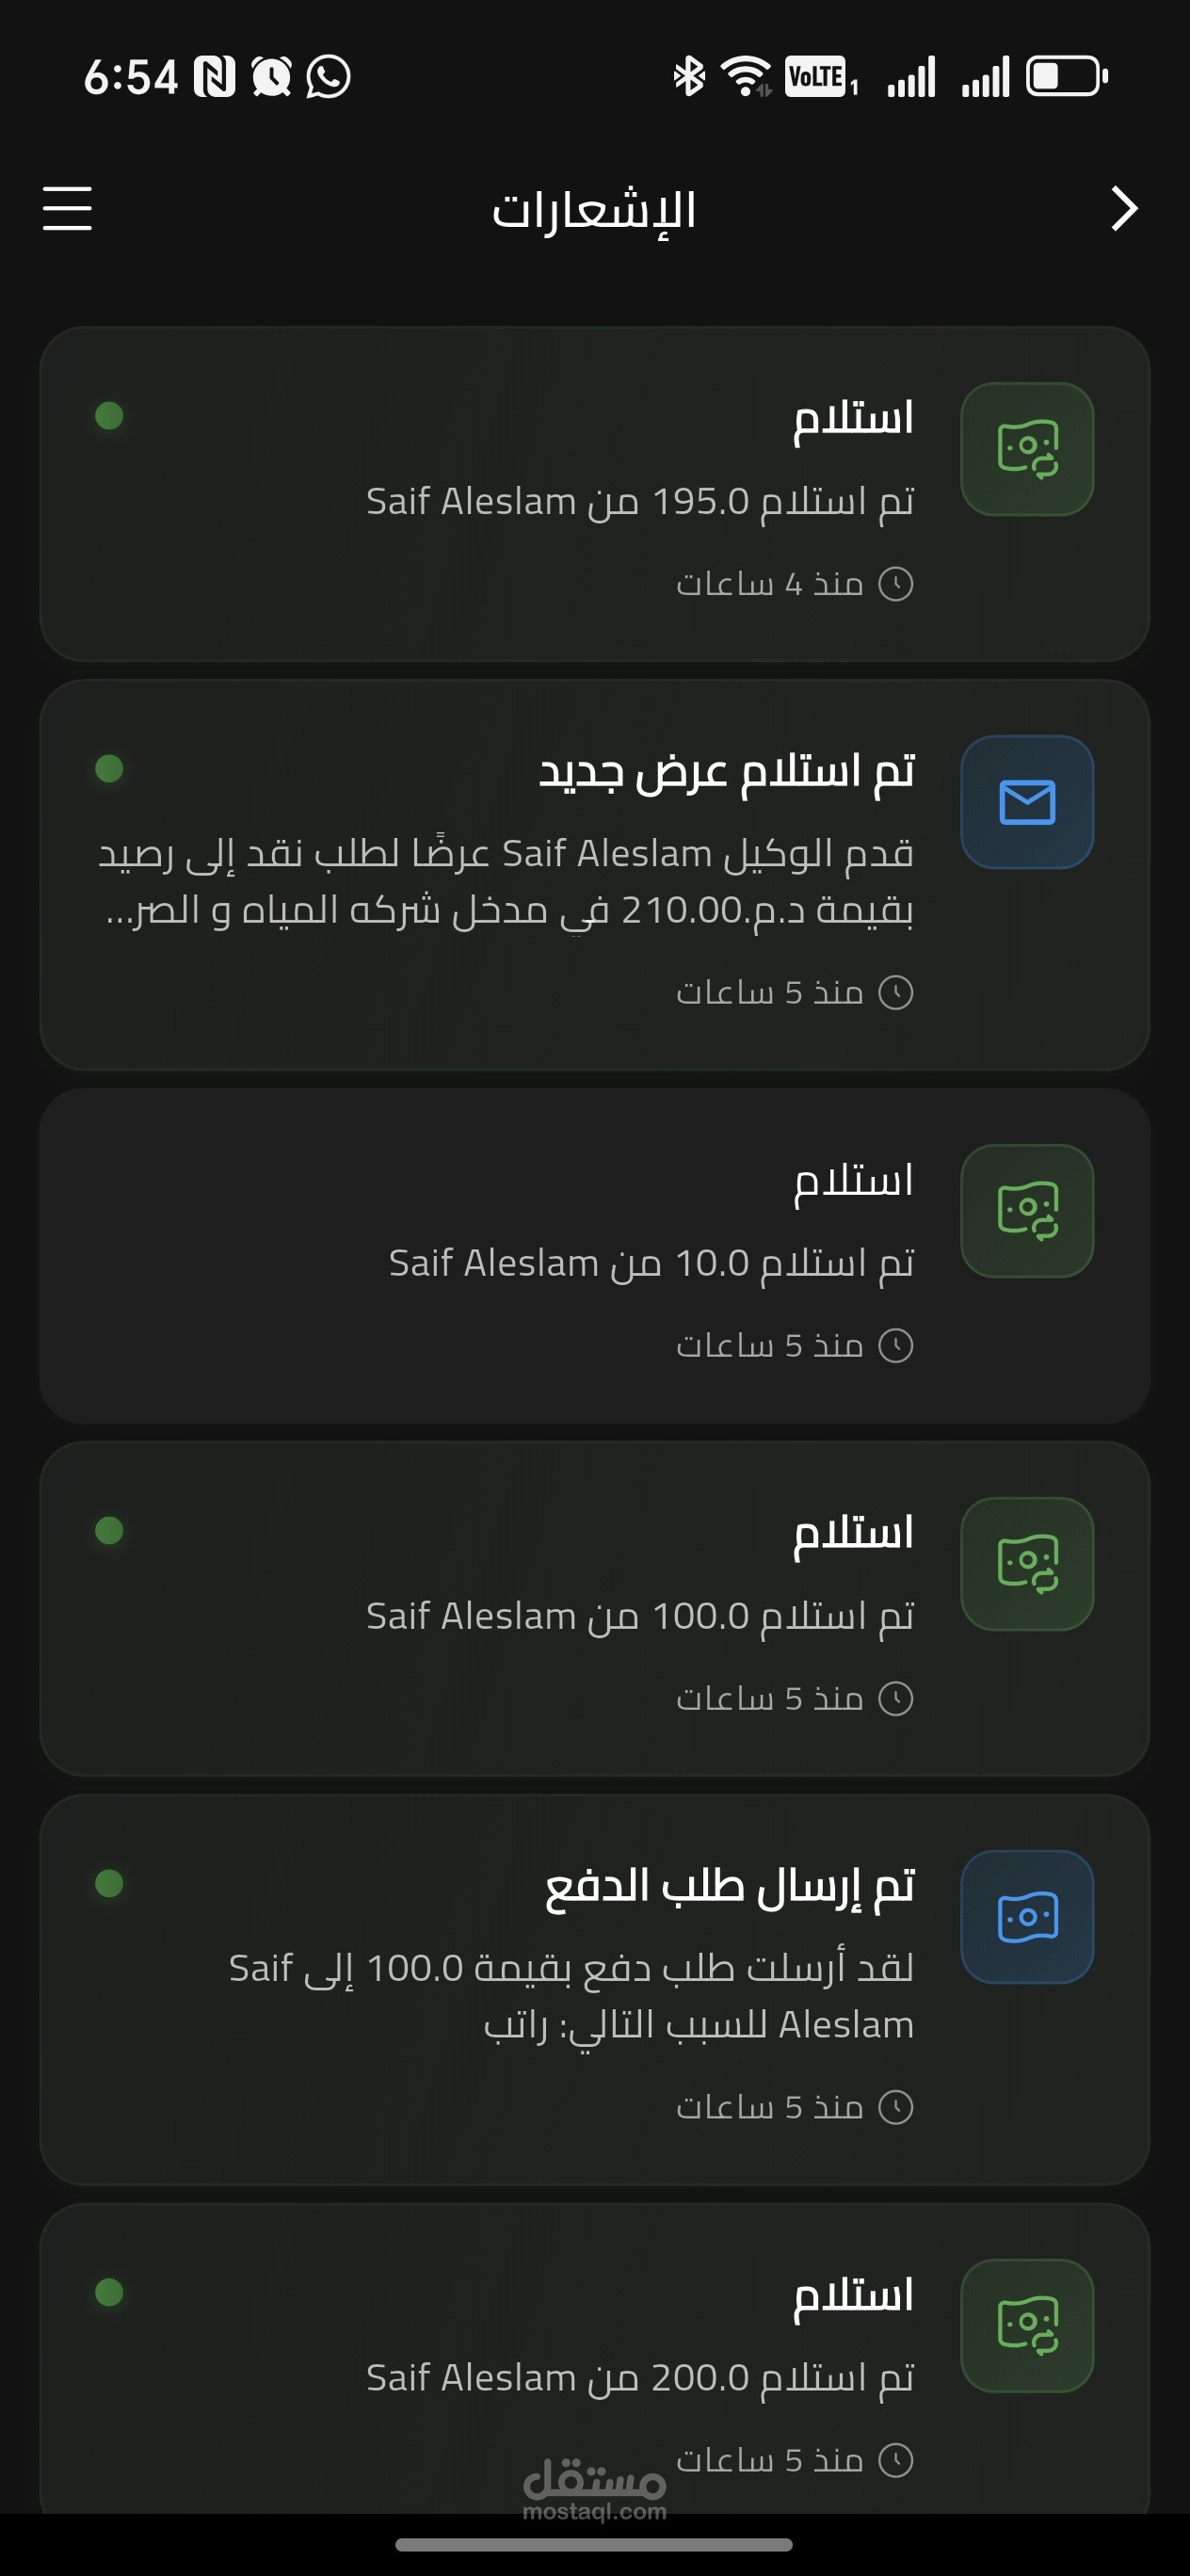
Task: Tap the 195.0 receipt money icon
Action: pyautogui.click(x=1026, y=449)
